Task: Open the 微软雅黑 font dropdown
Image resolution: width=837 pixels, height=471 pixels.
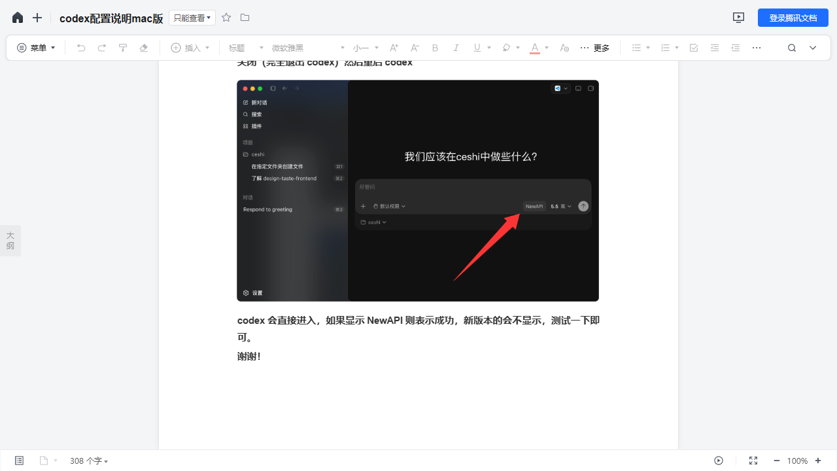Action: pyautogui.click(x=308, y=48)
